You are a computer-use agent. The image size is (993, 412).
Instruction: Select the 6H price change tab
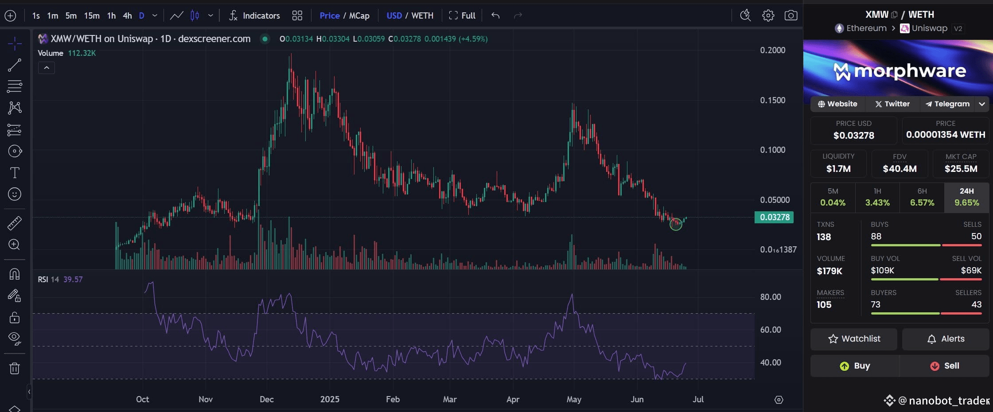(922, 197)
